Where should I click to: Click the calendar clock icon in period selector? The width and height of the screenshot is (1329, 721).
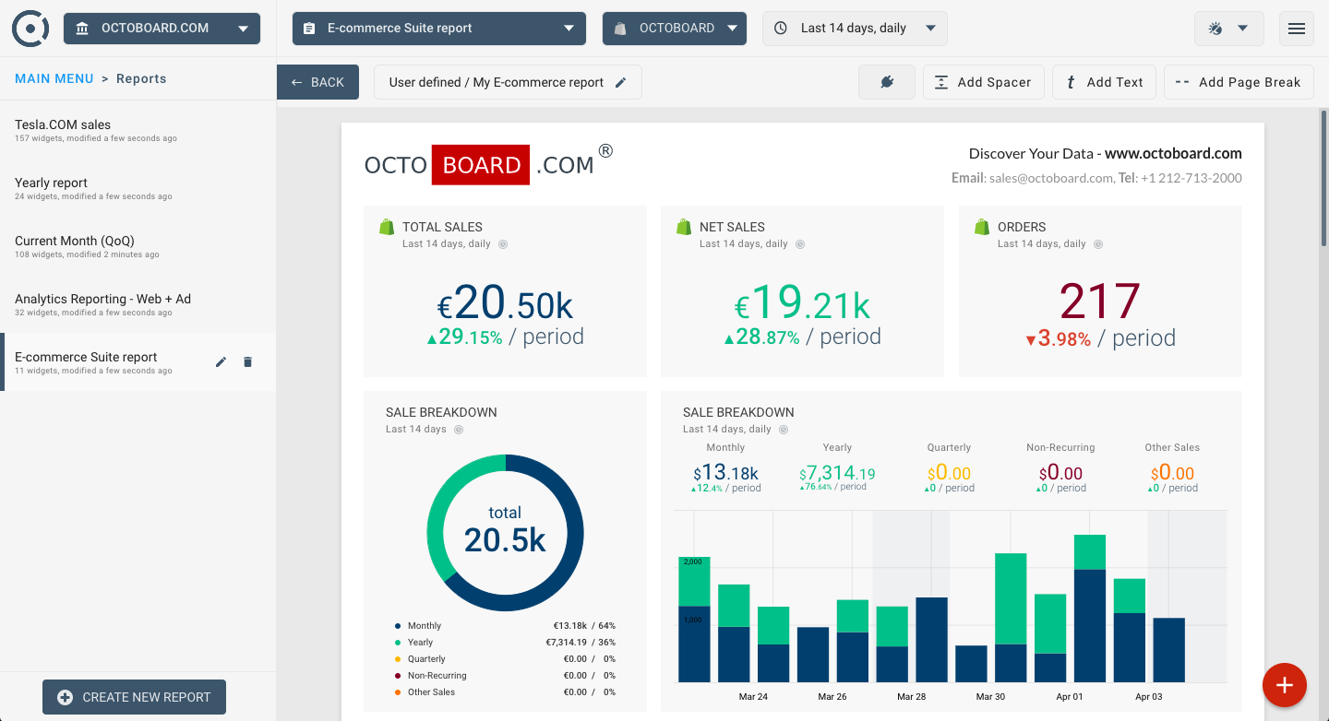[x=781, y=29]
